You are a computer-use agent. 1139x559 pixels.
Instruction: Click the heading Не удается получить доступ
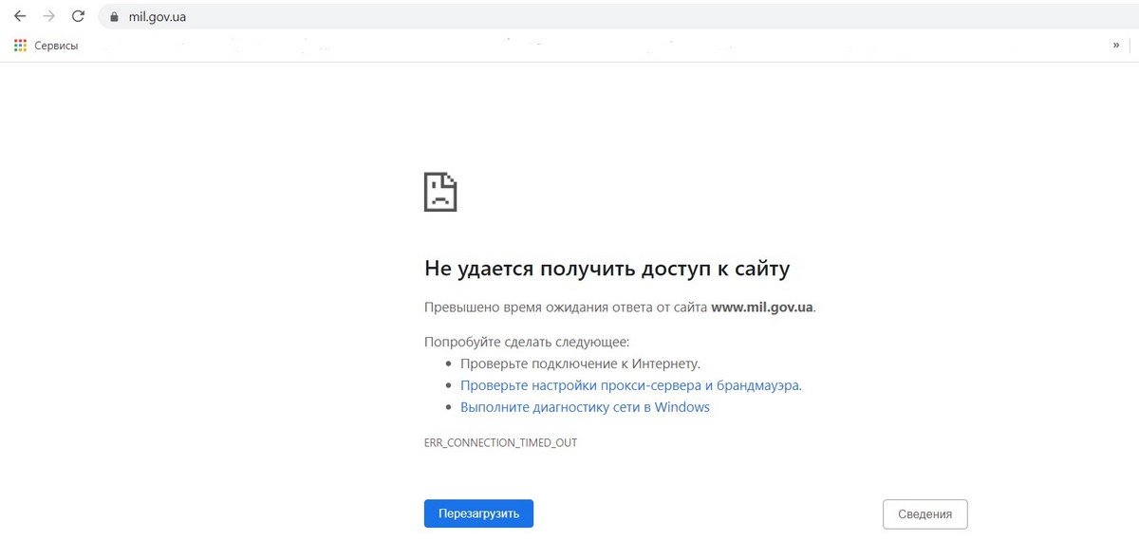tap(607, 269)
